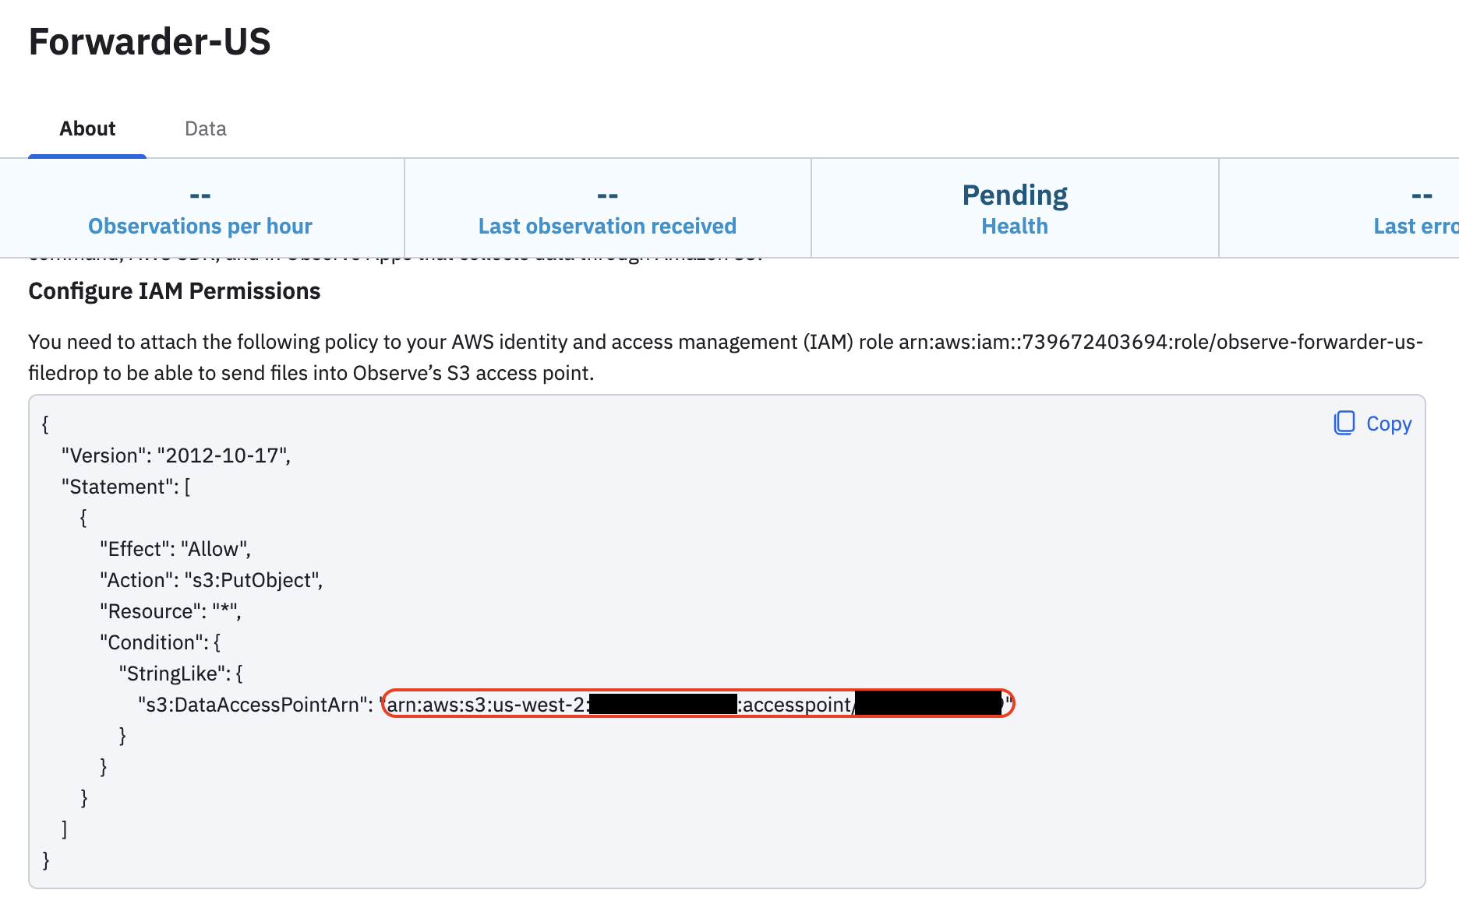The width and height of the screenshot is (1459, 911).
Task: Click the "Condition": { line
Action: 161,642
